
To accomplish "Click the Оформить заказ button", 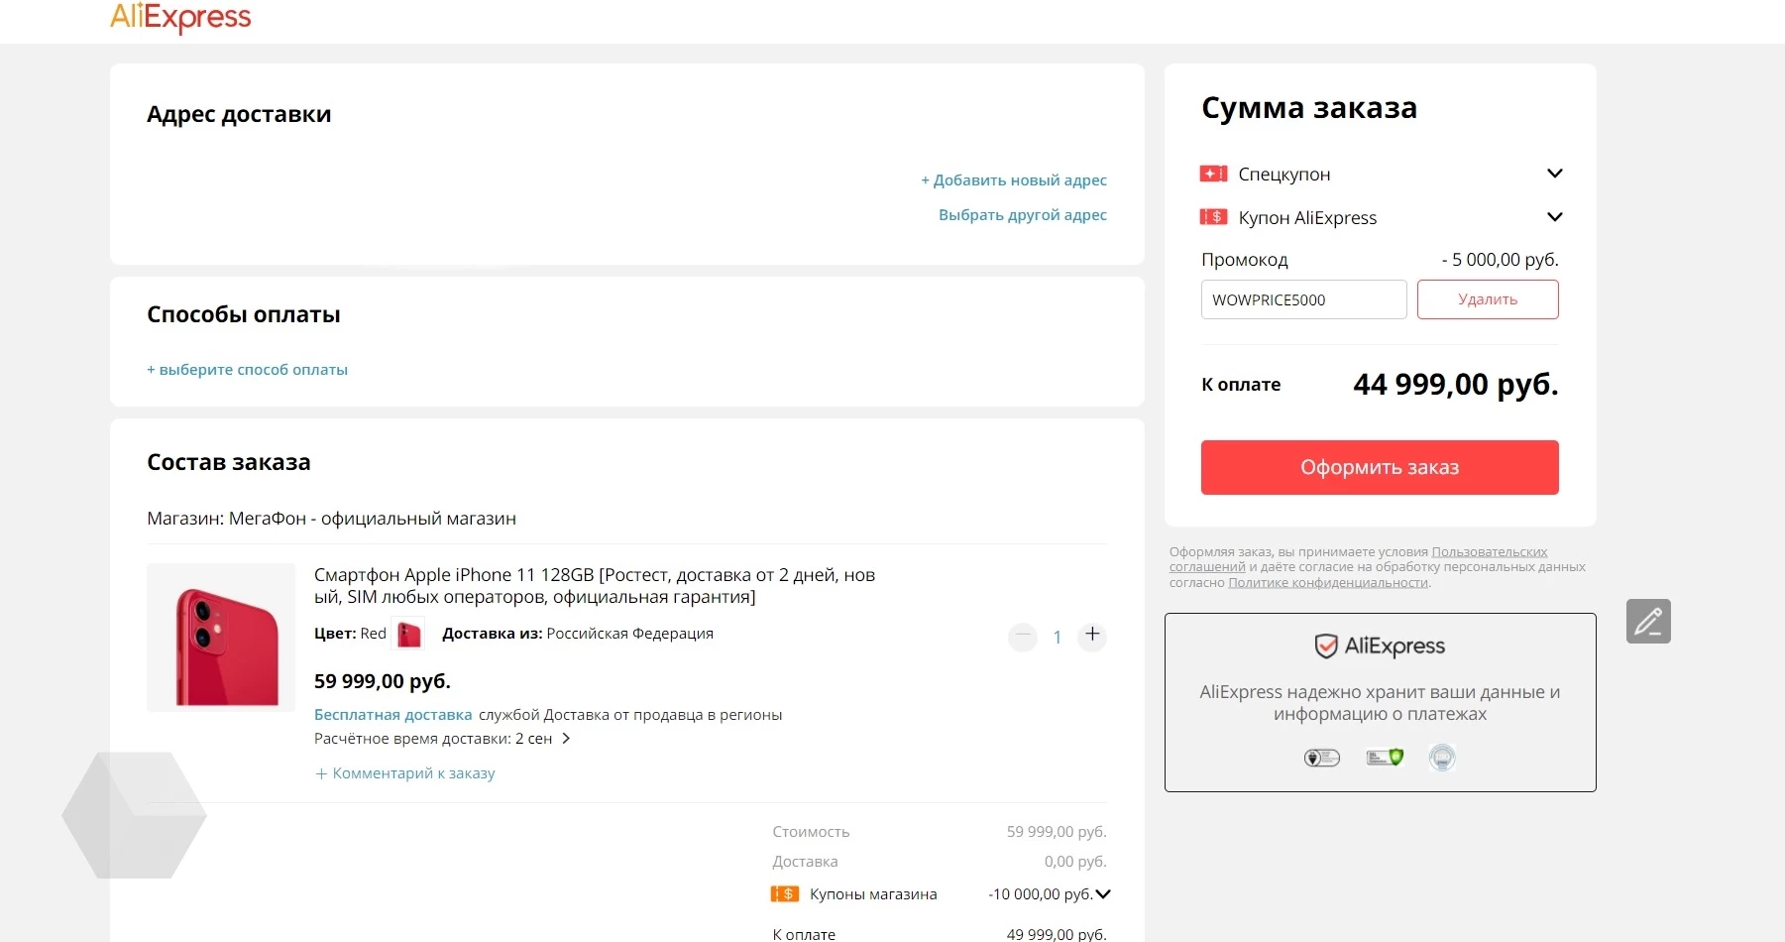I will pos(1380,467).
